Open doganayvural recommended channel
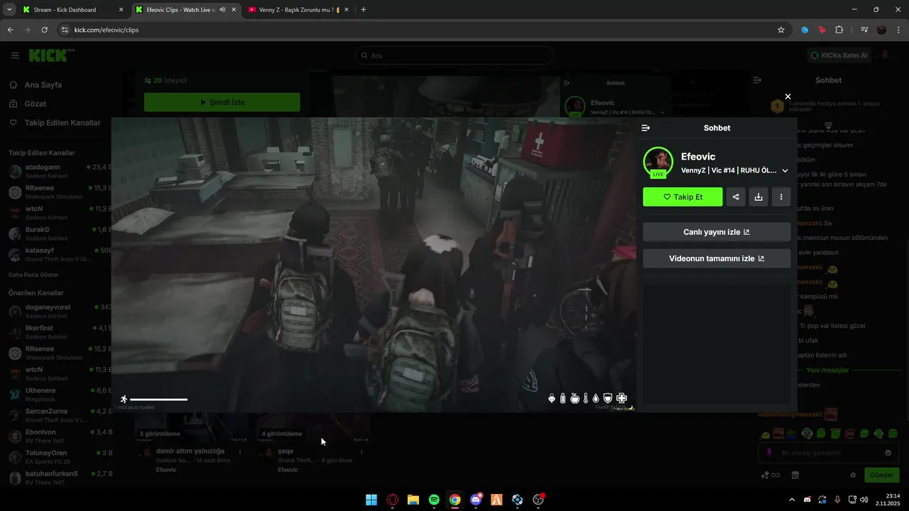 [60, 311]
